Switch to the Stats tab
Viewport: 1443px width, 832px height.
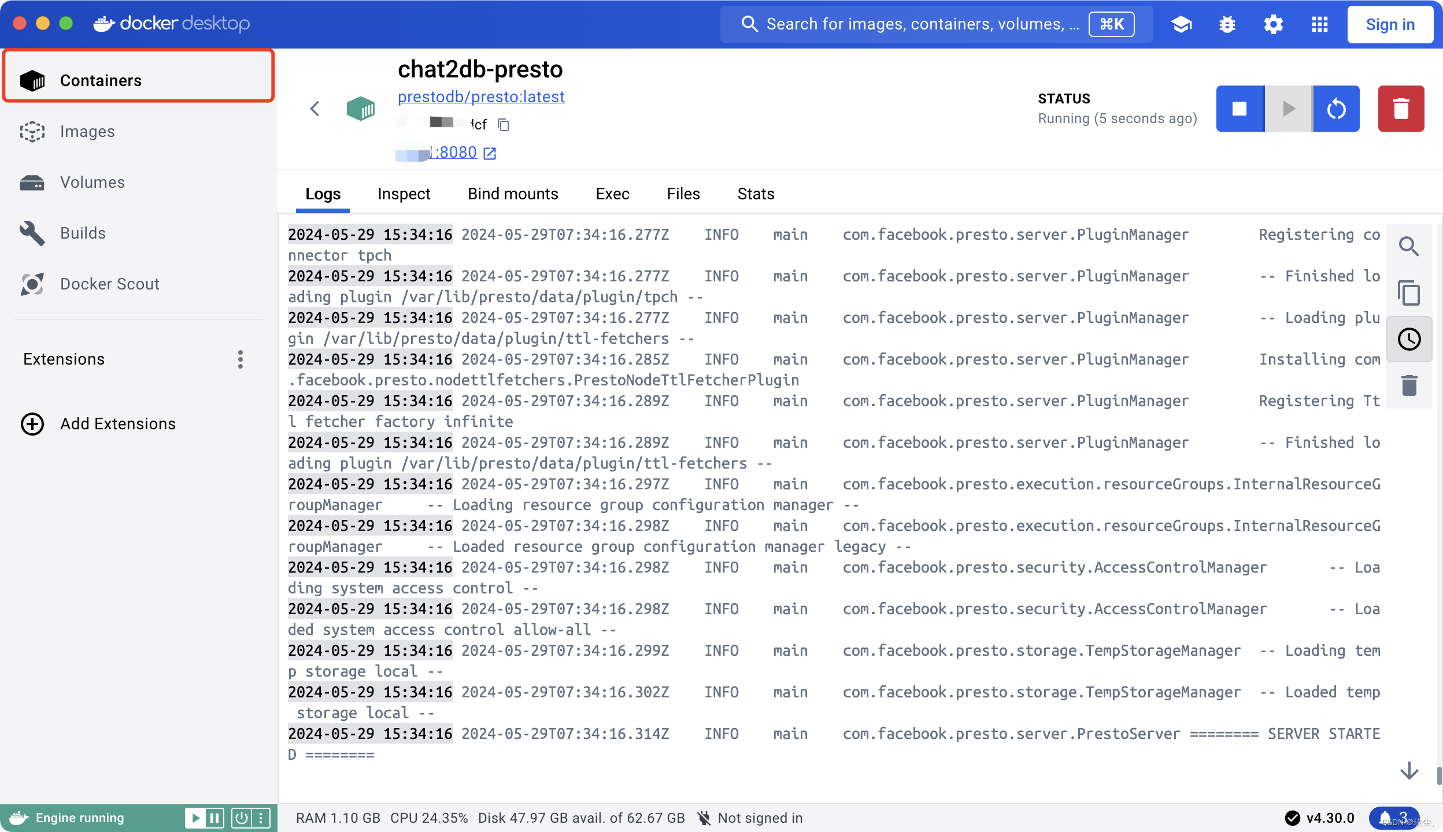[x=756, y=194]
